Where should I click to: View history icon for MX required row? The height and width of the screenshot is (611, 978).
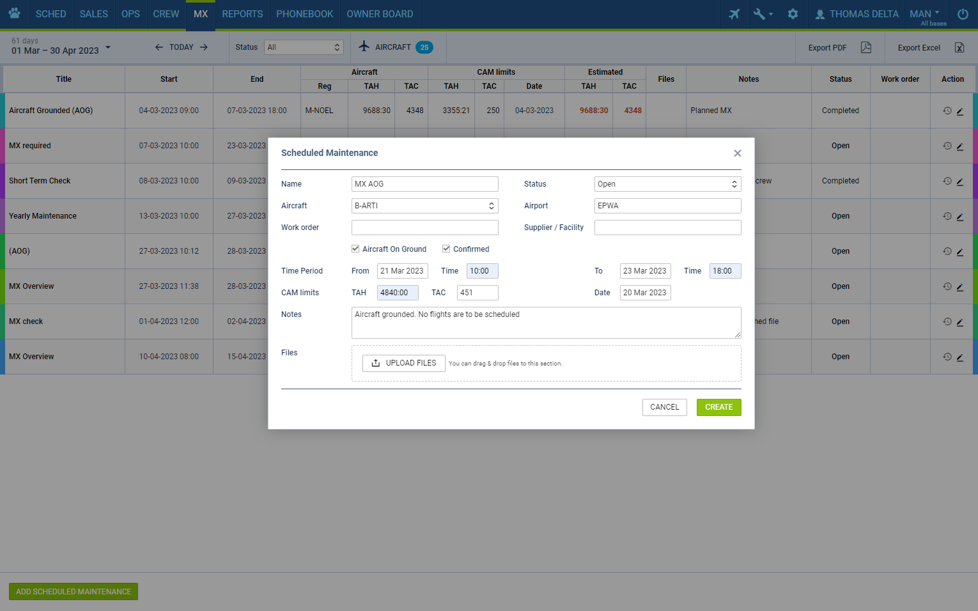coord(947,146)
